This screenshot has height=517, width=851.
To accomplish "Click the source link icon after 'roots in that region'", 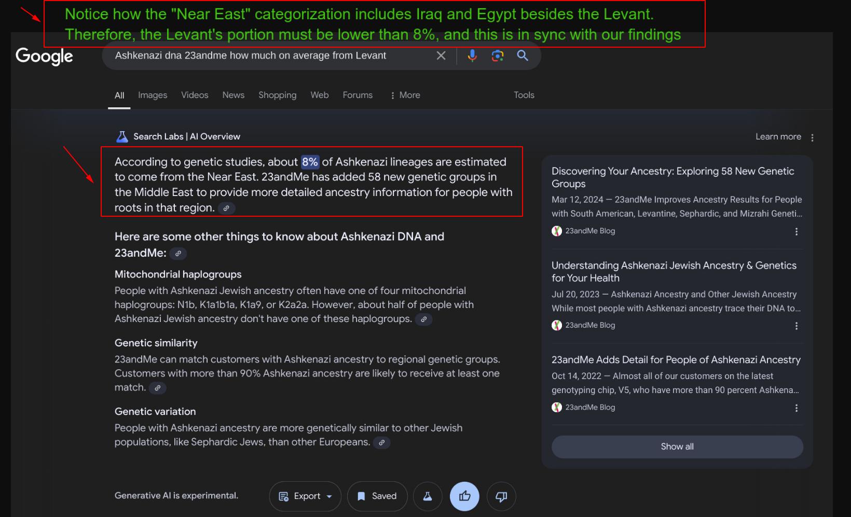I will [226, 208].
